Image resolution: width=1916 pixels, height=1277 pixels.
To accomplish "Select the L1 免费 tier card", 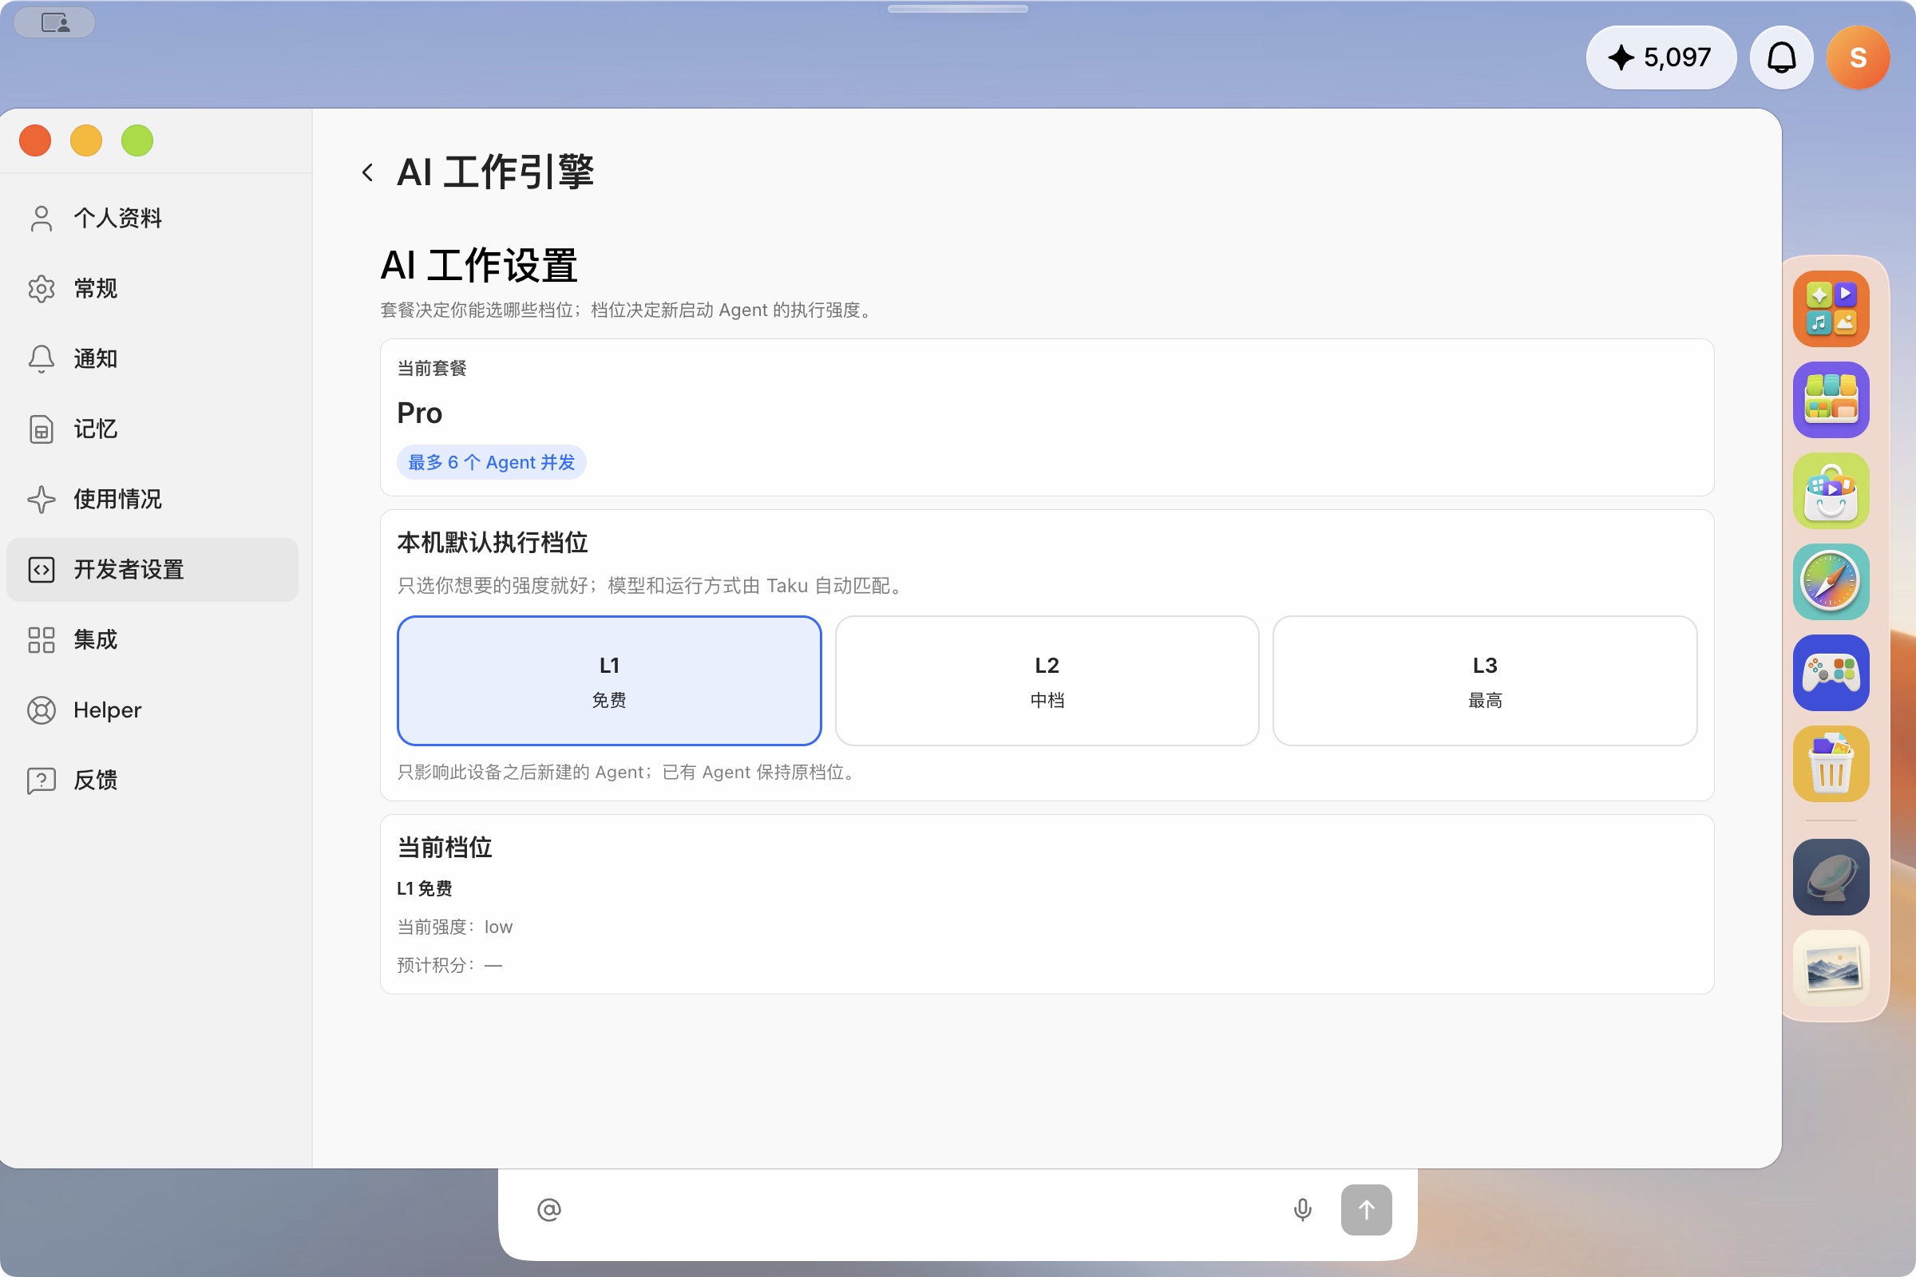I will click(608, 681).
